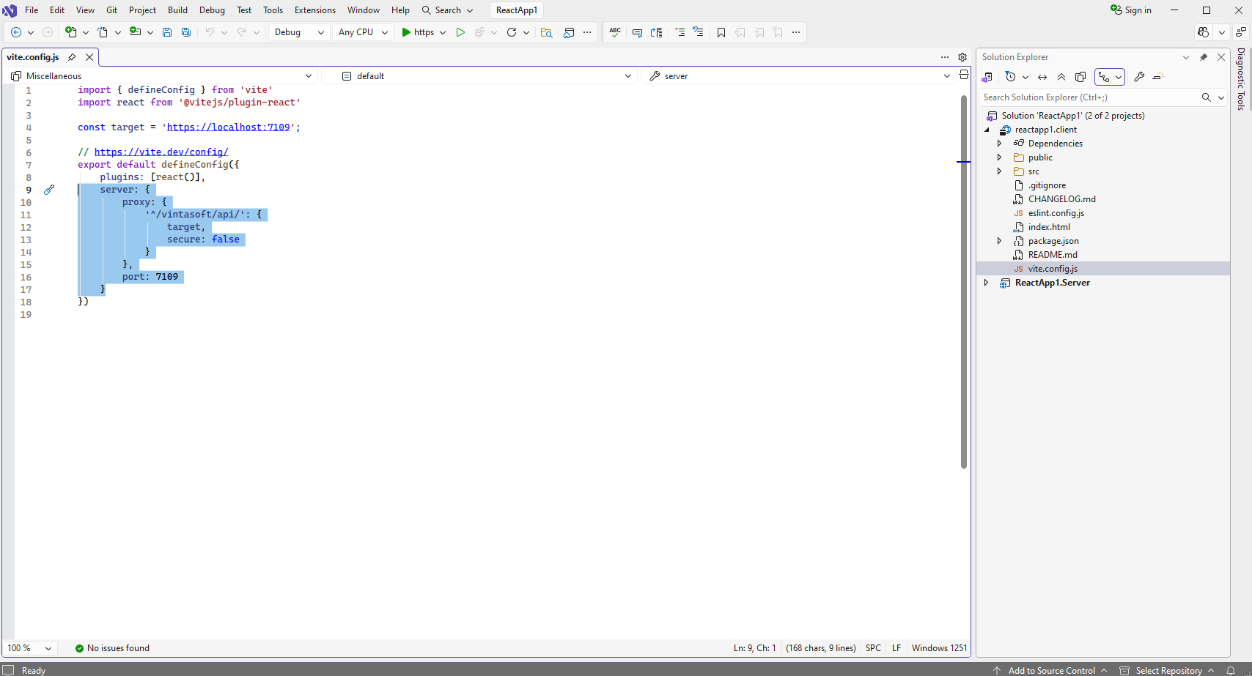Viewport: 1252px width, 676px height.
Task: Click the https://vite.dev/config/ link in code
Action: click(x=161, y=152)
